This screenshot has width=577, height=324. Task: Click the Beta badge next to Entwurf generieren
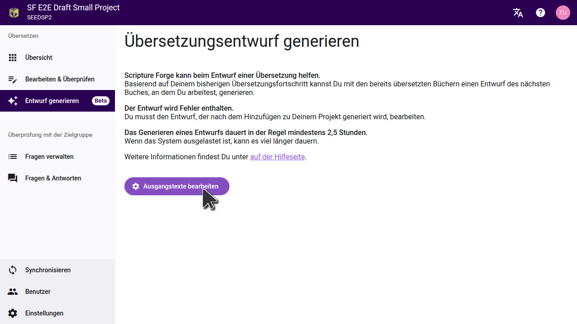point(101,101)
